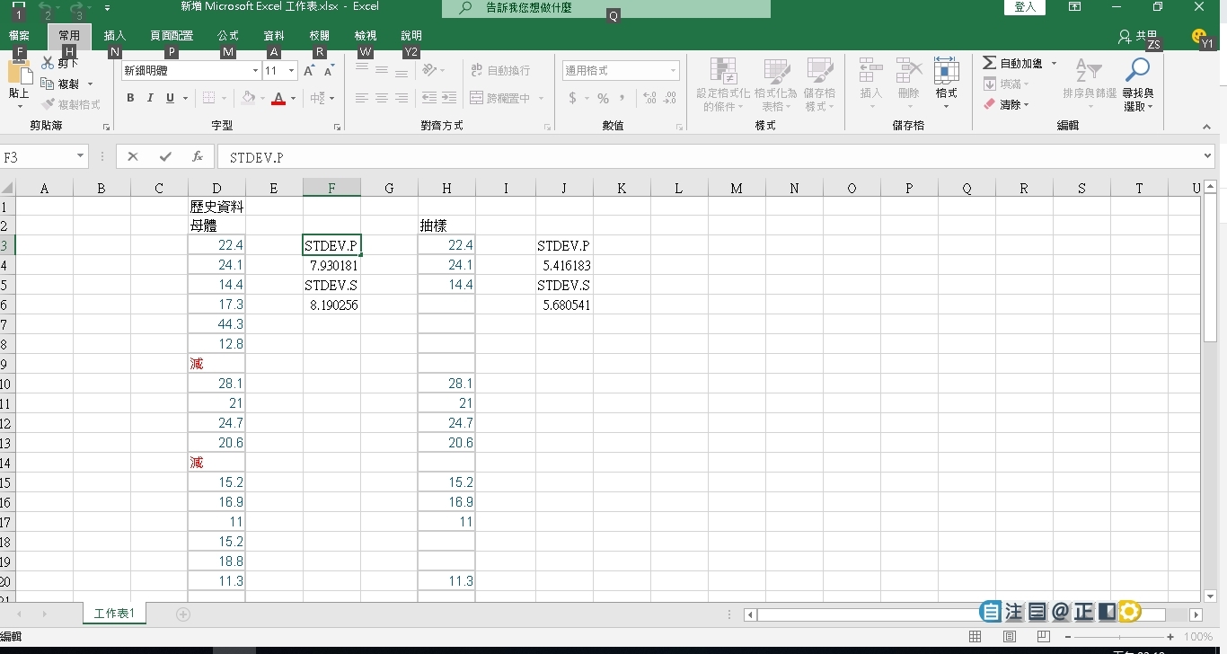Click Tell me search box

pyautogui.click(x=606, y=8)
